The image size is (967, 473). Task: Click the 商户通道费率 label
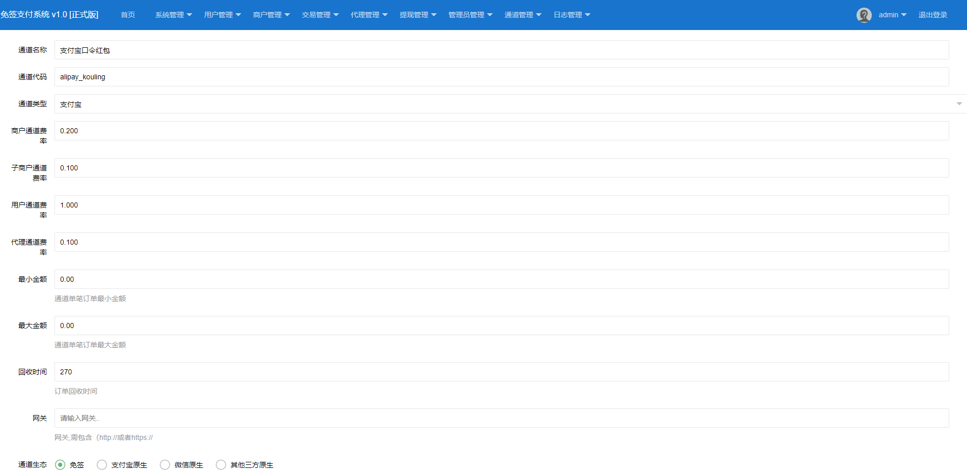click(29, 136)
